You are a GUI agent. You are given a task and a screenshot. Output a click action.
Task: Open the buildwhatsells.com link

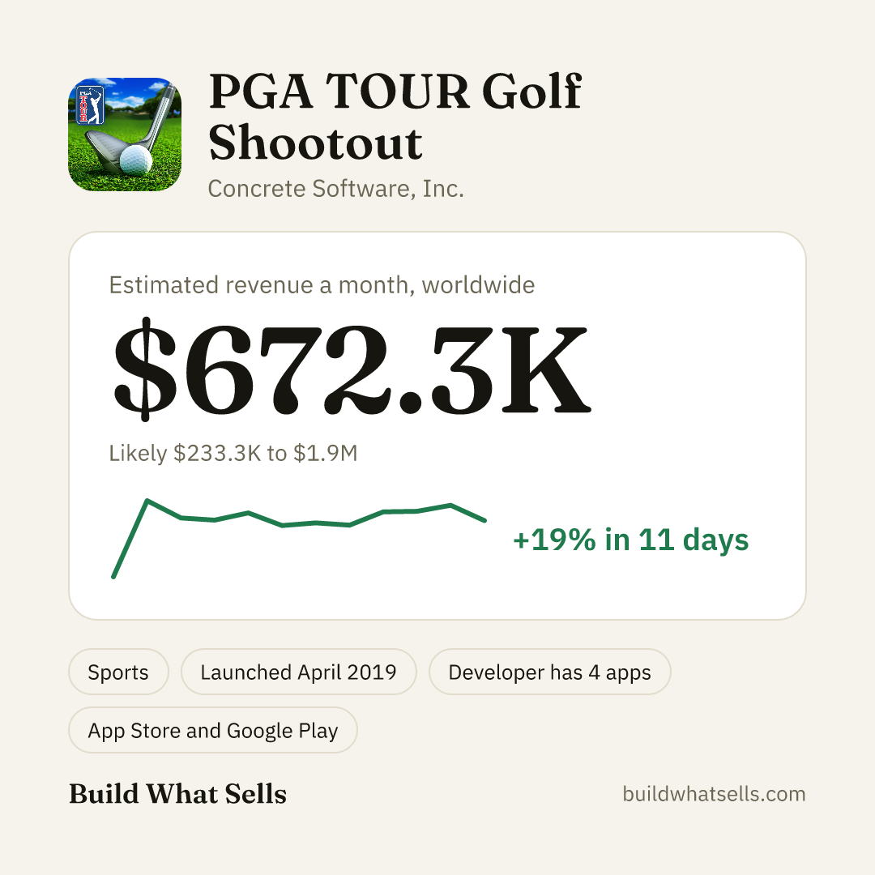(x=714, y=793)
